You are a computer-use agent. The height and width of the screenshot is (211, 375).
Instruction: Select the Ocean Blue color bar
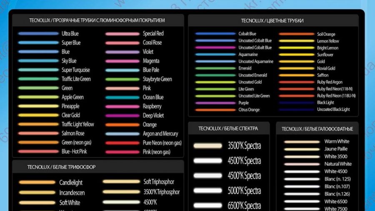click(x=122, y=97)
